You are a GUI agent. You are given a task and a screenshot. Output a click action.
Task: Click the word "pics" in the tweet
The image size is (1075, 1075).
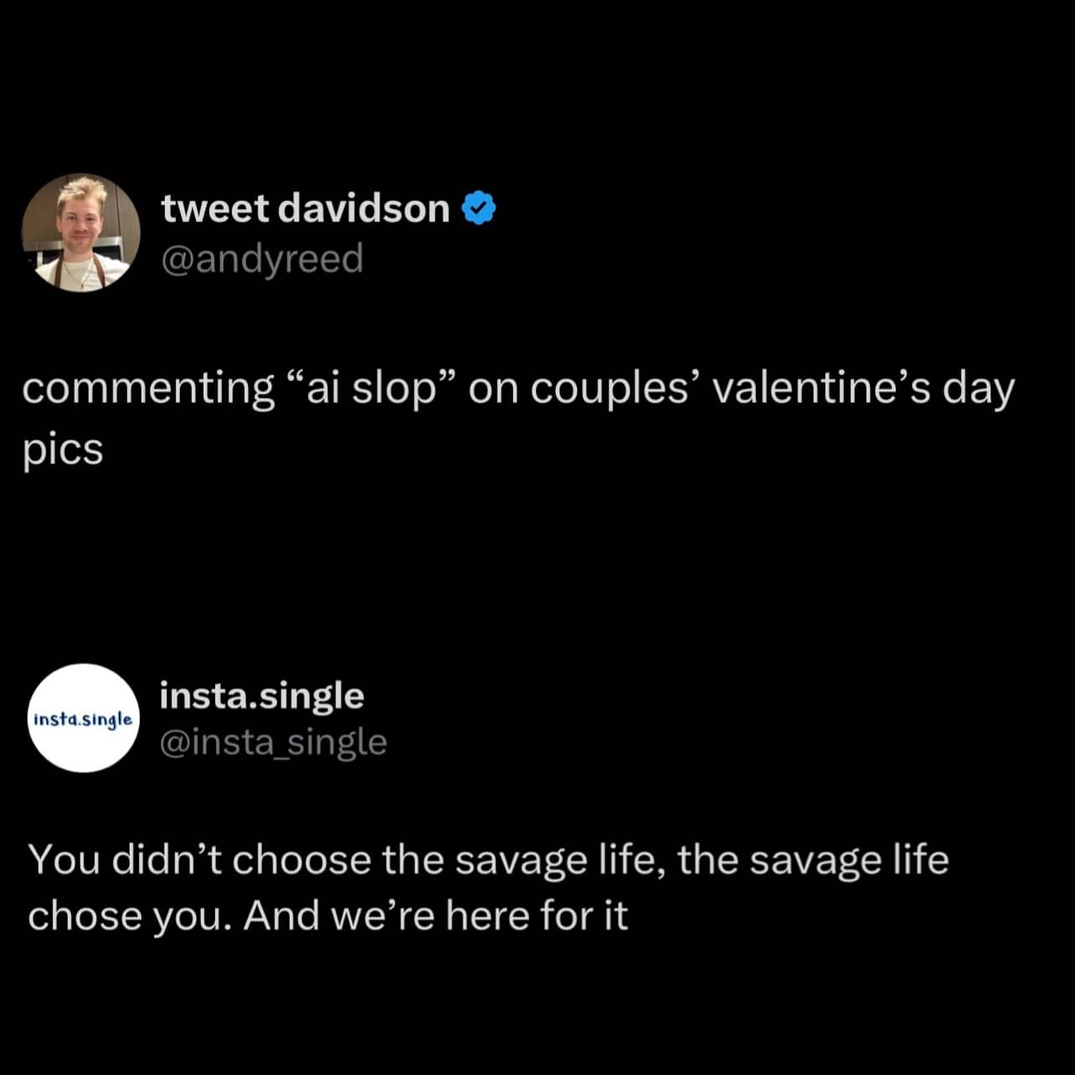63,451
